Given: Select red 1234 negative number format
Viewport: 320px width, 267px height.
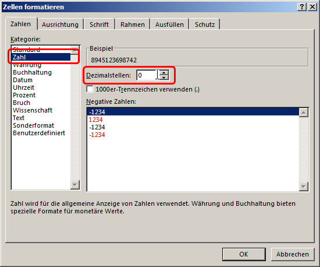Looking at the screenshot, I should 95,120.
